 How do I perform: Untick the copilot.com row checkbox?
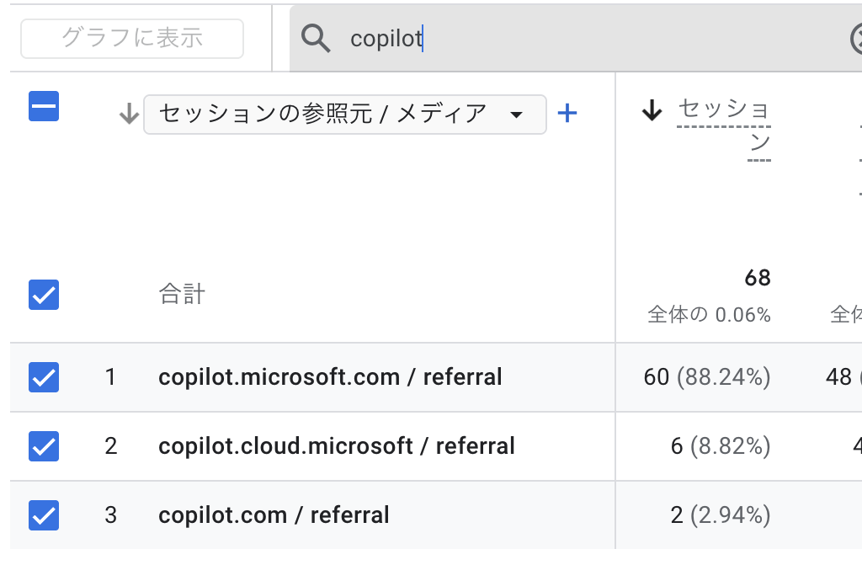pos(44,515)
